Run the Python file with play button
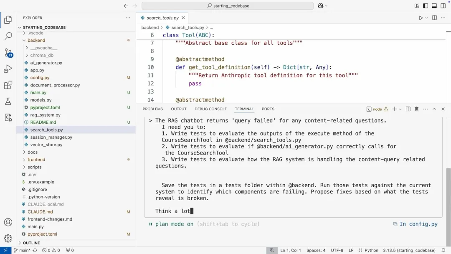 [421, 18]
